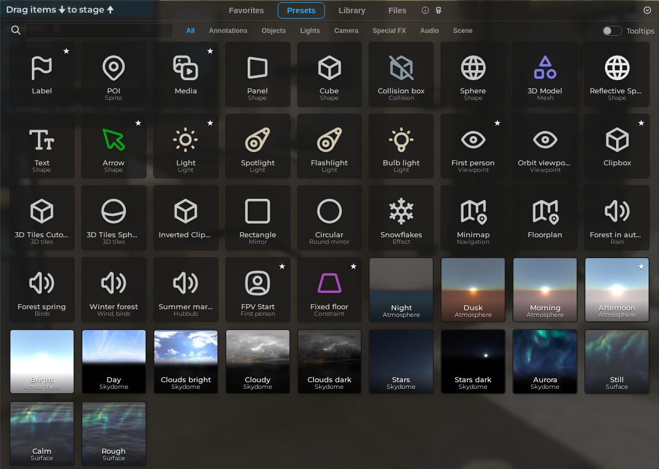The height and width of the screenshot is (469, 659).
Task: Select the FPV Start preset
Action: (258, 290)
